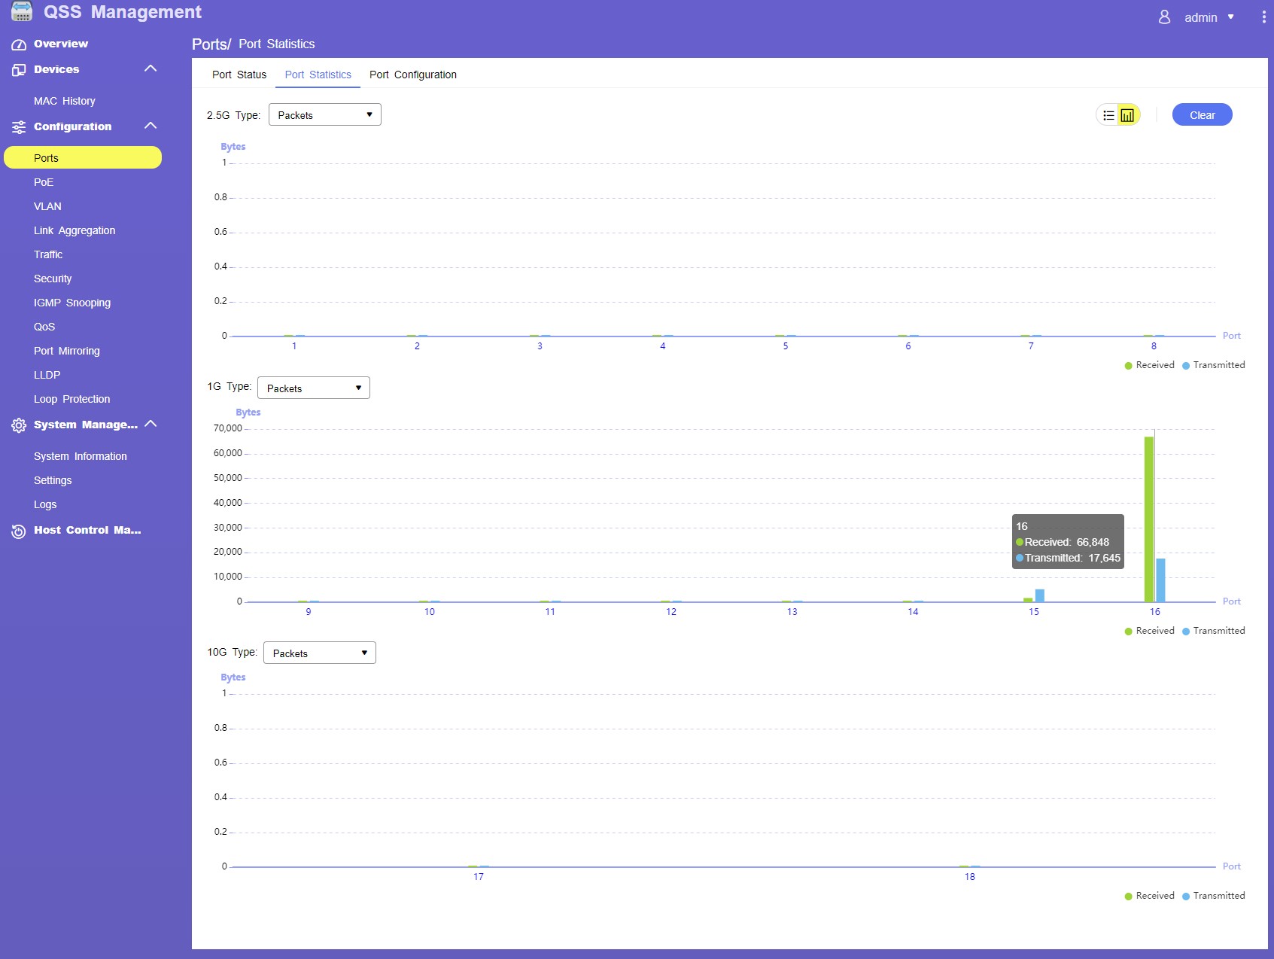Viewport: 1274px width, 959px height.
Task: Open the 1G Type dropdown
Action: (313, 388)
